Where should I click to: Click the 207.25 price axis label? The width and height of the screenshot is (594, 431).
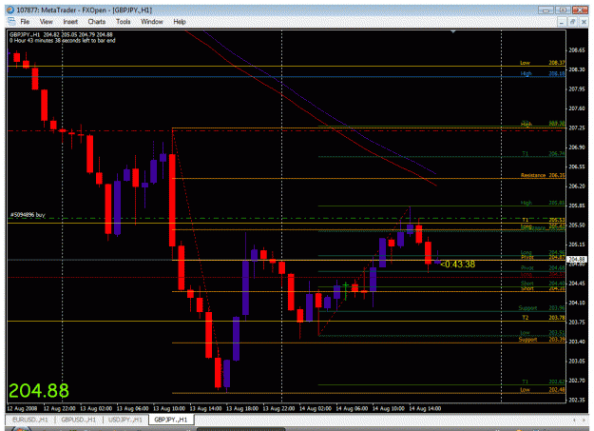tap(577, 127)
